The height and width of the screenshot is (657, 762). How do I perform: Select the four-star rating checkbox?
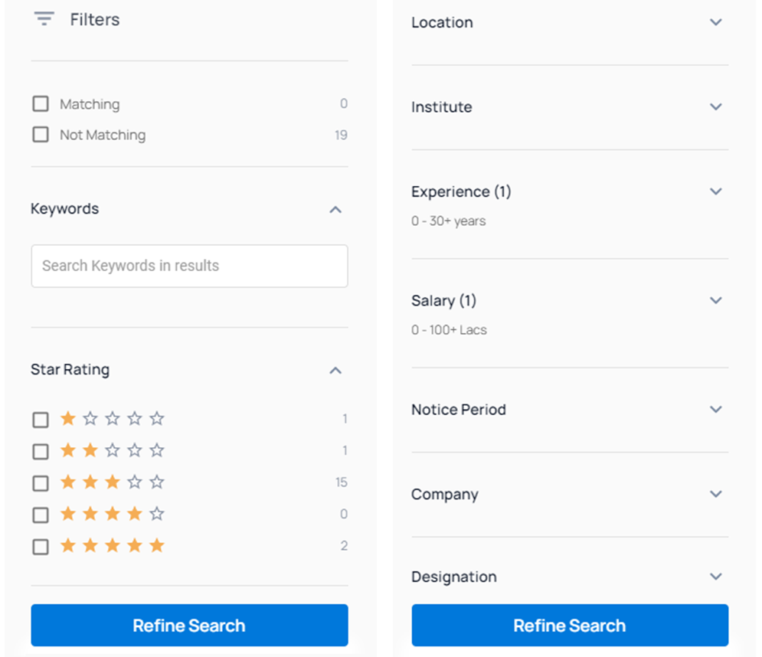click(41, 515)
